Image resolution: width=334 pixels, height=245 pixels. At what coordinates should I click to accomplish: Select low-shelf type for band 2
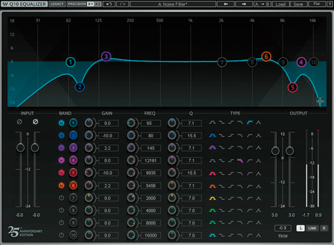[222, 136]
